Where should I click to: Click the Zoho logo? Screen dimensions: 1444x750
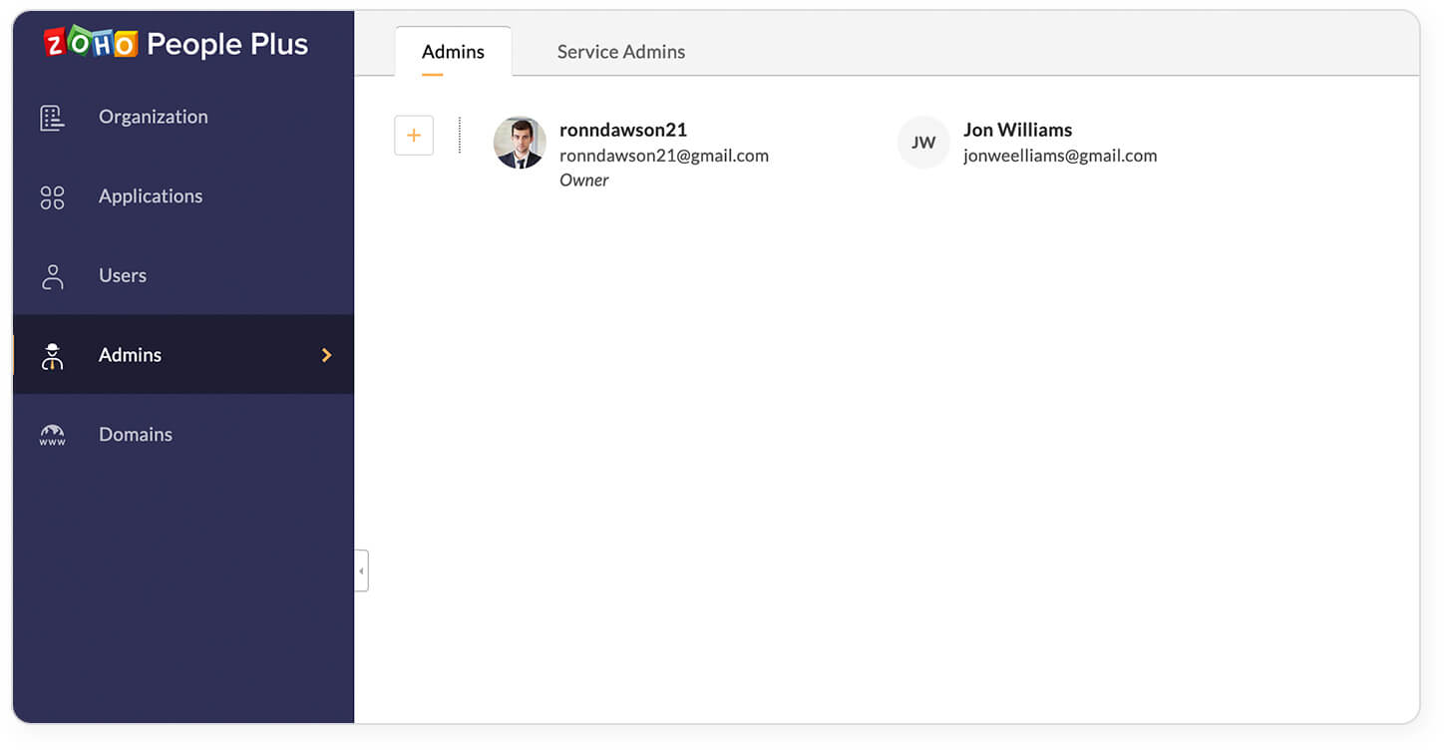point(91,43)
